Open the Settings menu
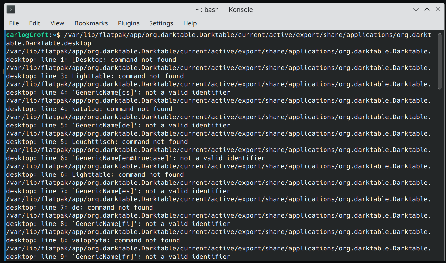446x263 pixels. (161, 23)
